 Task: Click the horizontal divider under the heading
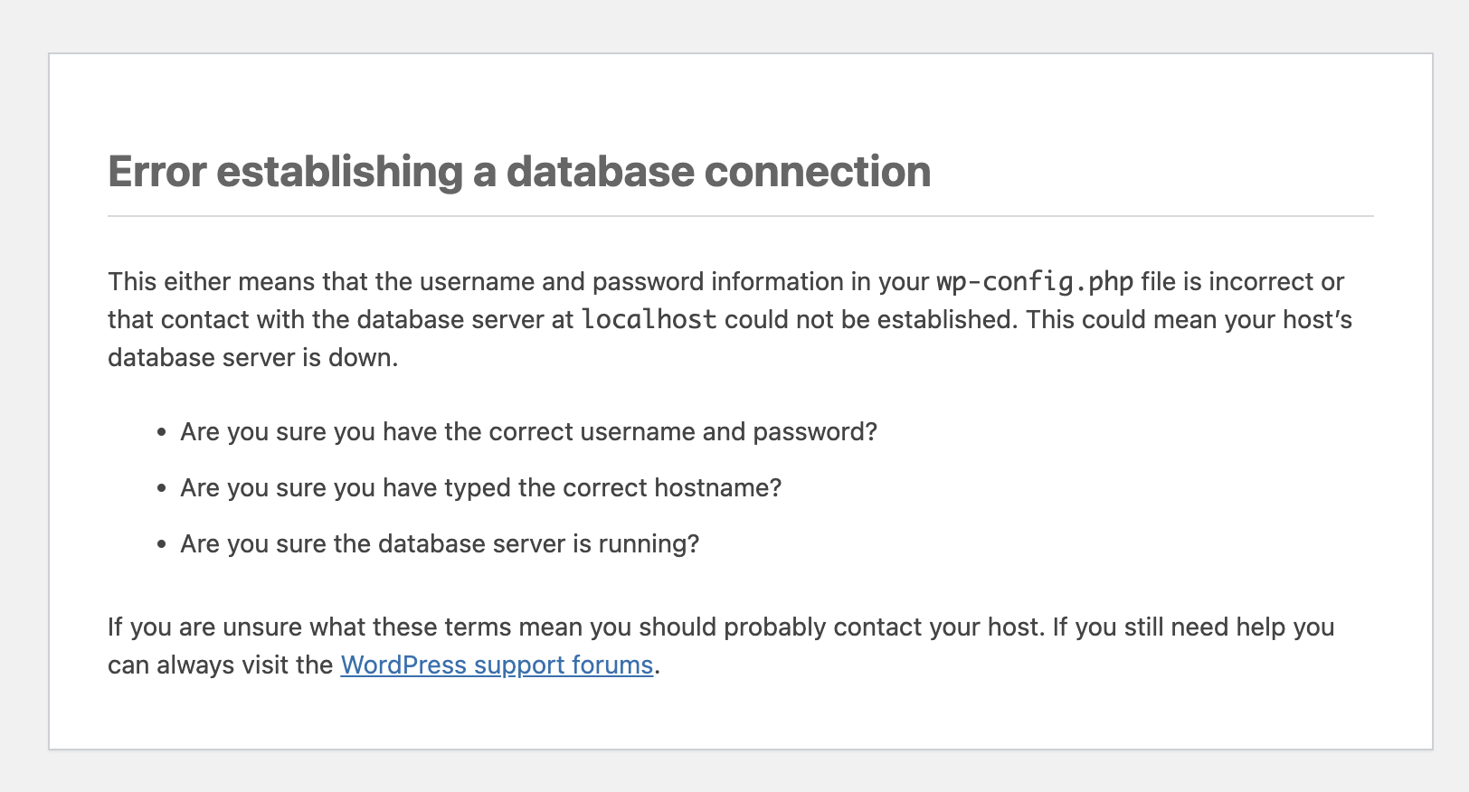click(740, 216)
